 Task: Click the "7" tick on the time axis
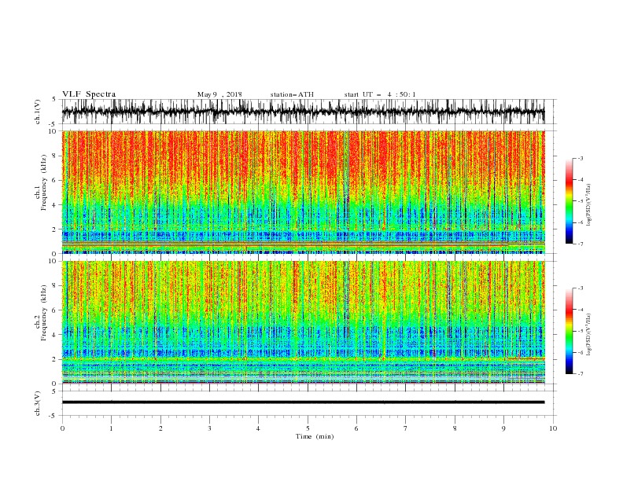click(x=406, y=428)
